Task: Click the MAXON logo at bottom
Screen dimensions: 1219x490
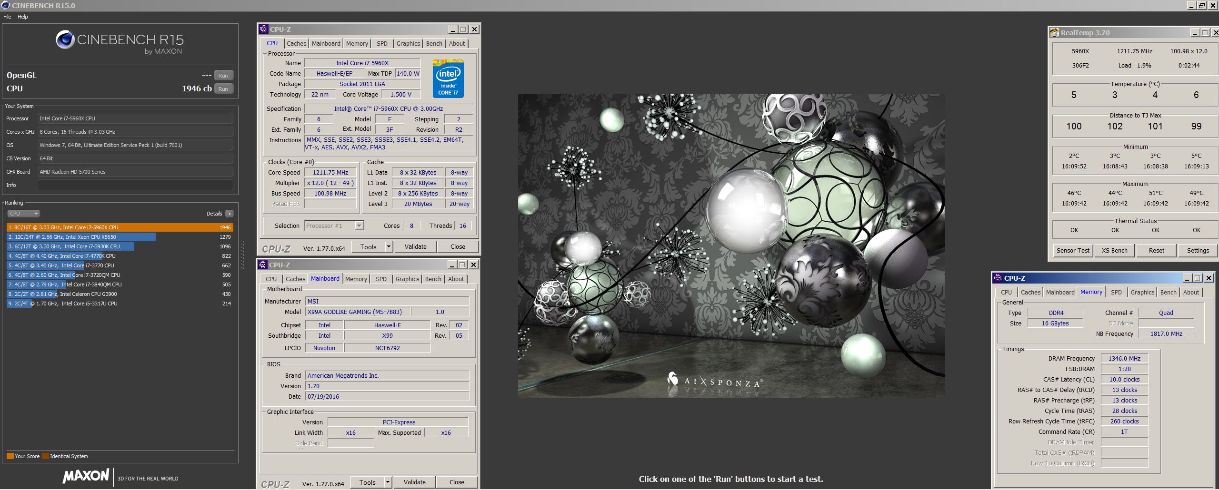Action: tap(86, 476)
